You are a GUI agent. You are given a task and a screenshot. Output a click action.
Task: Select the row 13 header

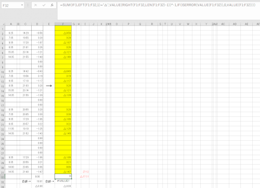[3, 86]
